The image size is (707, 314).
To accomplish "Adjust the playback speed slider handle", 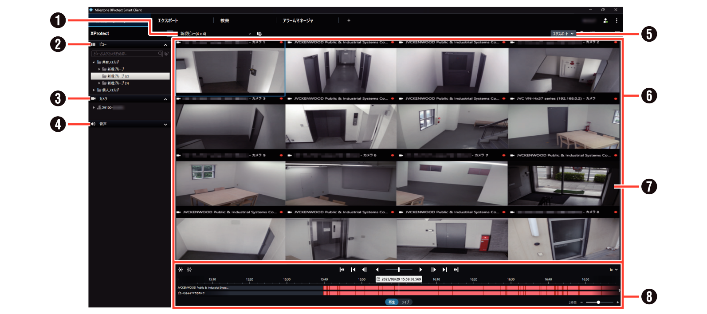I will (399, 270).
